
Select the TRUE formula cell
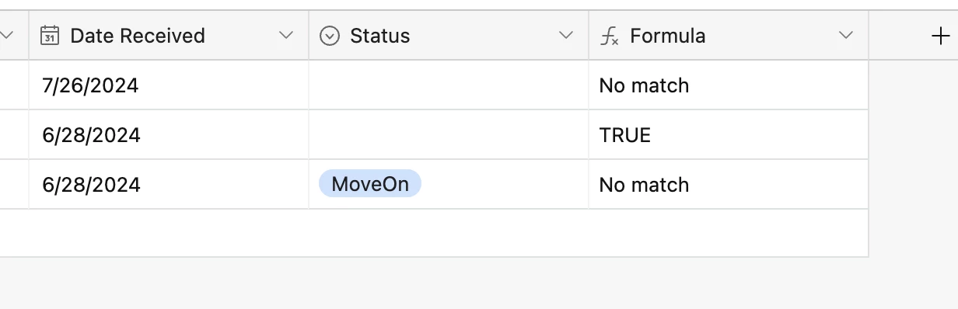729,135
